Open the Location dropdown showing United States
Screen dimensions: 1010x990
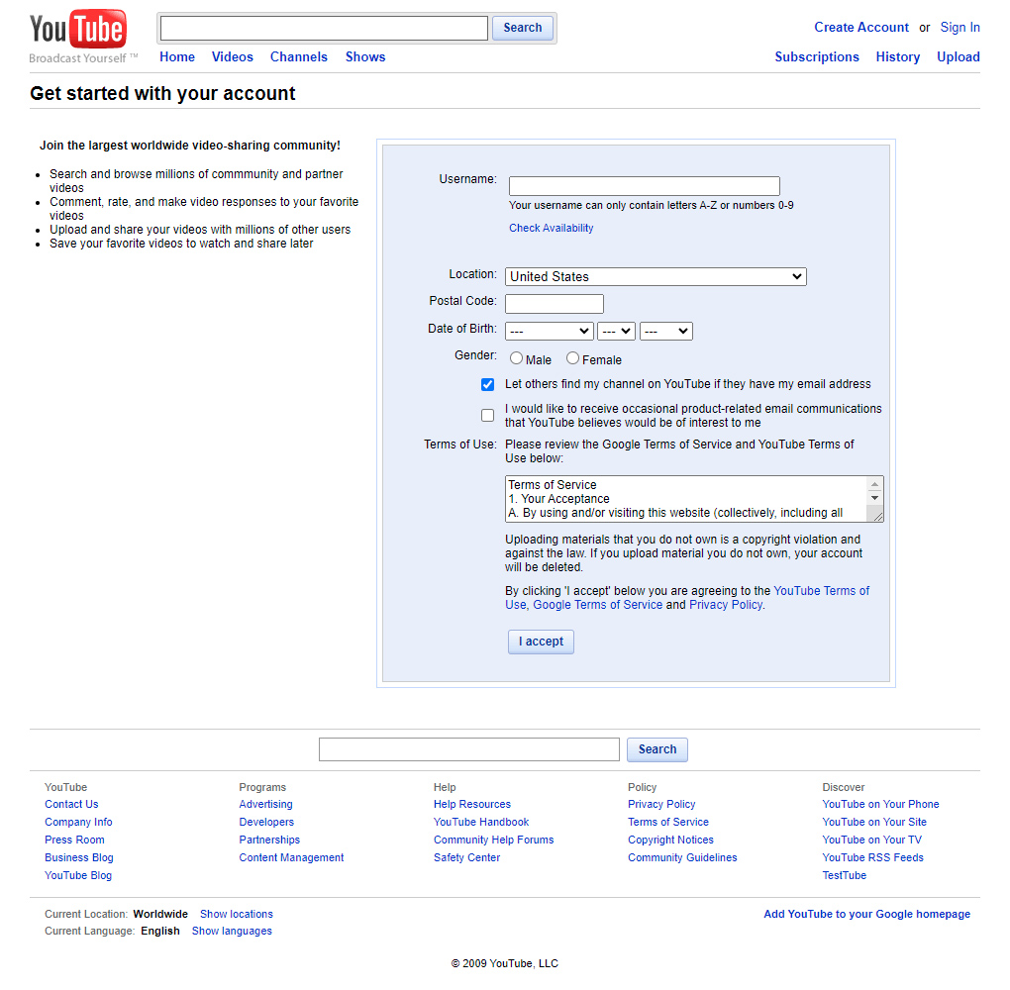pos(656,276)
